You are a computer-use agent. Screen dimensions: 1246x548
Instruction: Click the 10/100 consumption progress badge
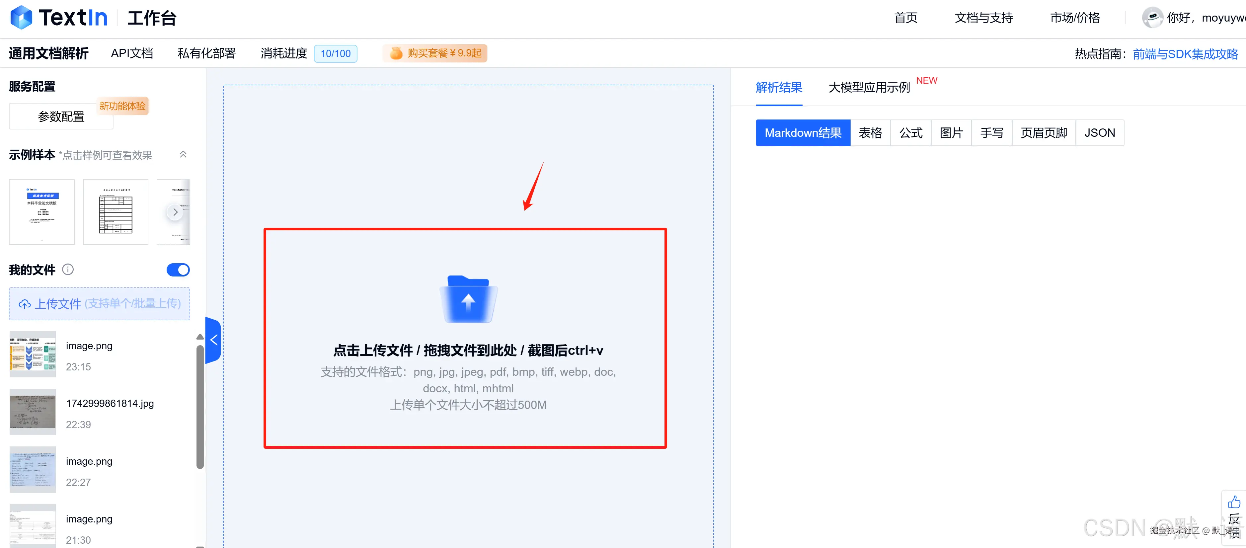(335, 53)
